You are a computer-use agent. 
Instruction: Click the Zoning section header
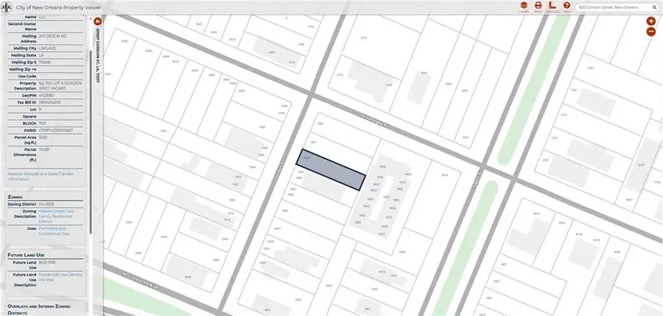15,197
